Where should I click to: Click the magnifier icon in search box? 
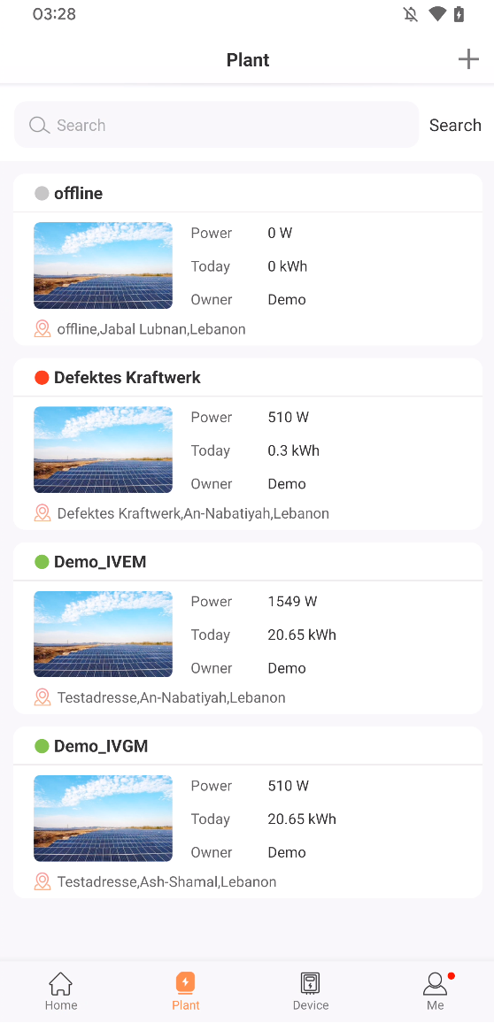point(40,126)
